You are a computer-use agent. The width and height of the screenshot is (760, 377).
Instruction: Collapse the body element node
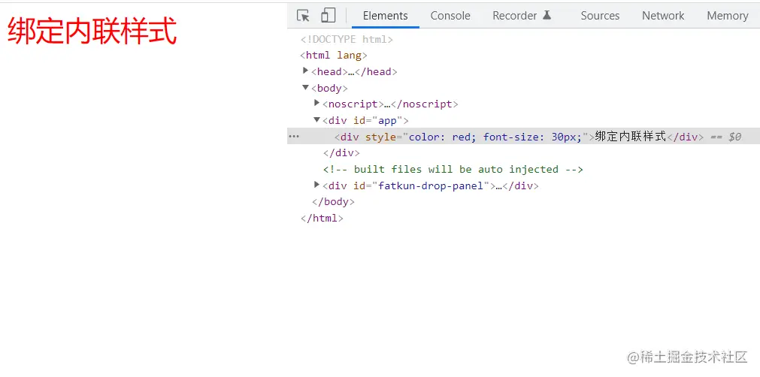tap(305, 87)
